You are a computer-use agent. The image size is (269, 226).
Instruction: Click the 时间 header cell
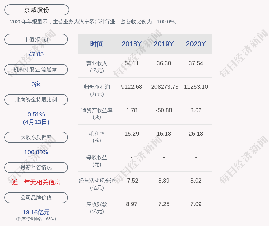pyautogui.click(x=97, y=44)
